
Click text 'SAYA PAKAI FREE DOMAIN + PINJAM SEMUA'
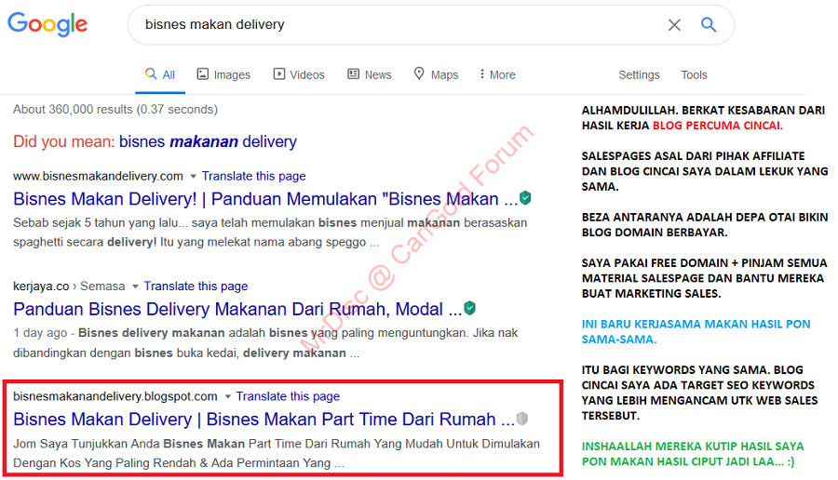[705, 263]
